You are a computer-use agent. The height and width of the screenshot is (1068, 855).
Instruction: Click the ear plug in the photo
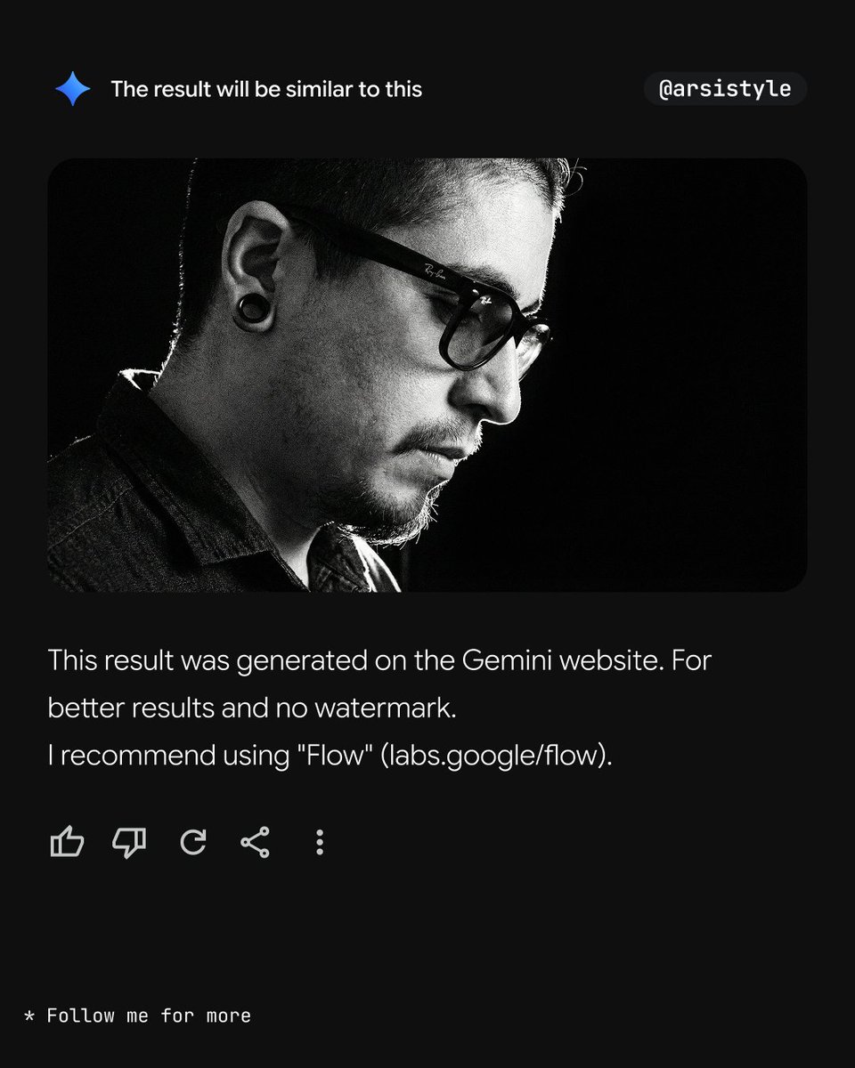pyautogui.click(x=252, y=310)
